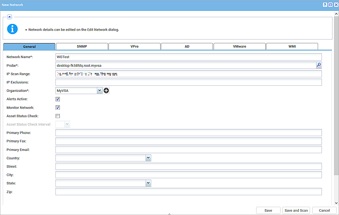Click the plus icon to add a new organization
The width and height of the screenshot is (339, 215).
(106, 90)
